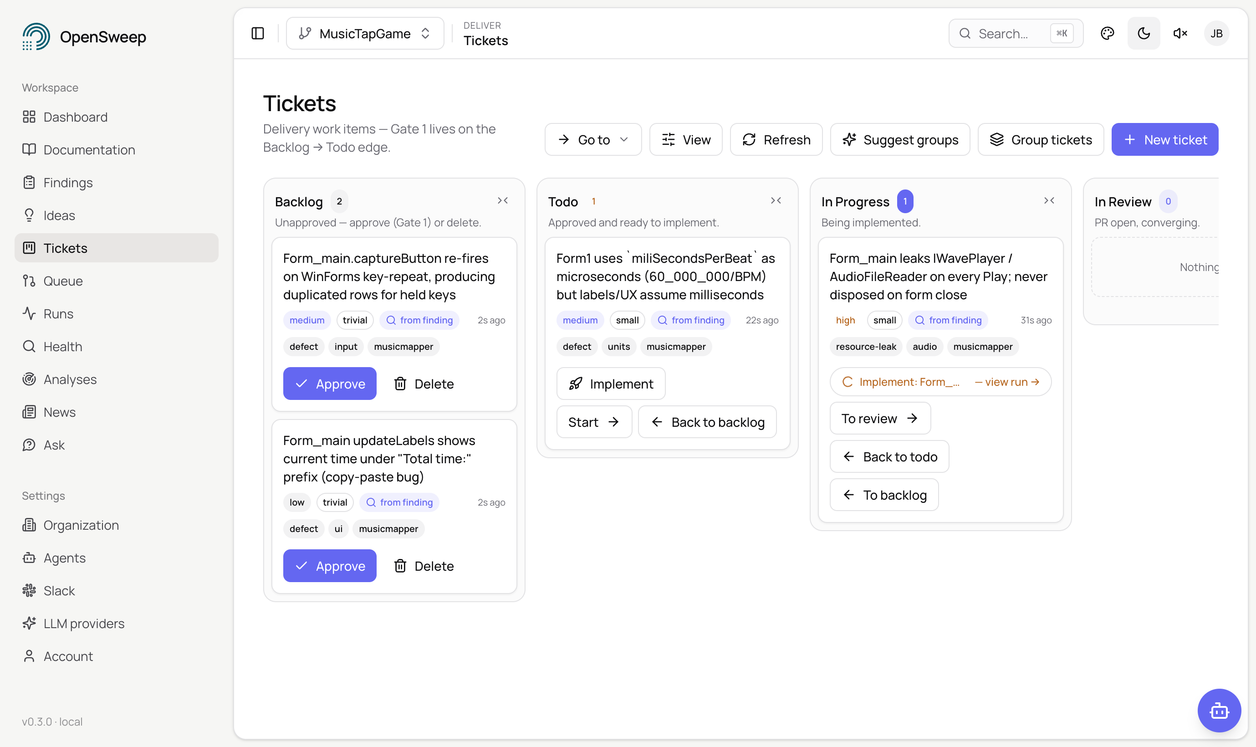Go to Dashboard in sidebar
The width and height of the screenshot is (1256, 747).
pyautogui.click(x=116, y=117)
